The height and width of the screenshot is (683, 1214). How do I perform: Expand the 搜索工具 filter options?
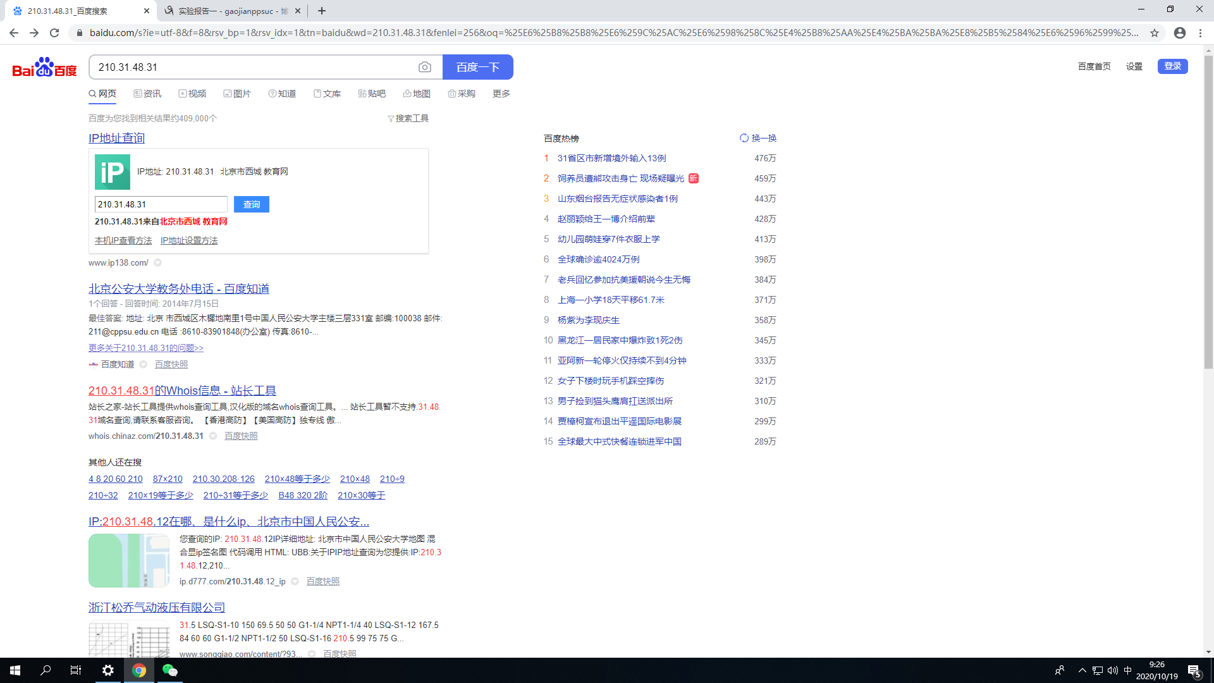[x=408, y=118]
